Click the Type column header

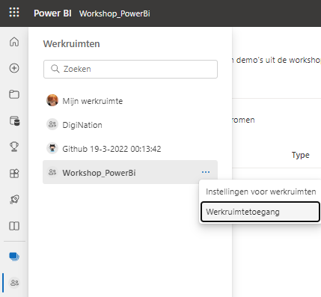tap(301, 155)
